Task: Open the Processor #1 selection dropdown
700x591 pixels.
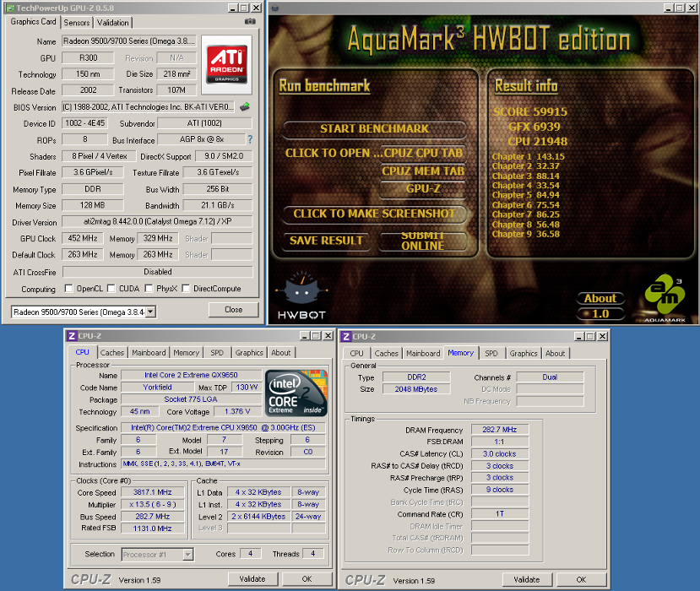Action: click(x=188, y=555)
